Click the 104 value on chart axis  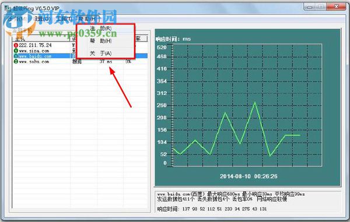click(162, 142)
